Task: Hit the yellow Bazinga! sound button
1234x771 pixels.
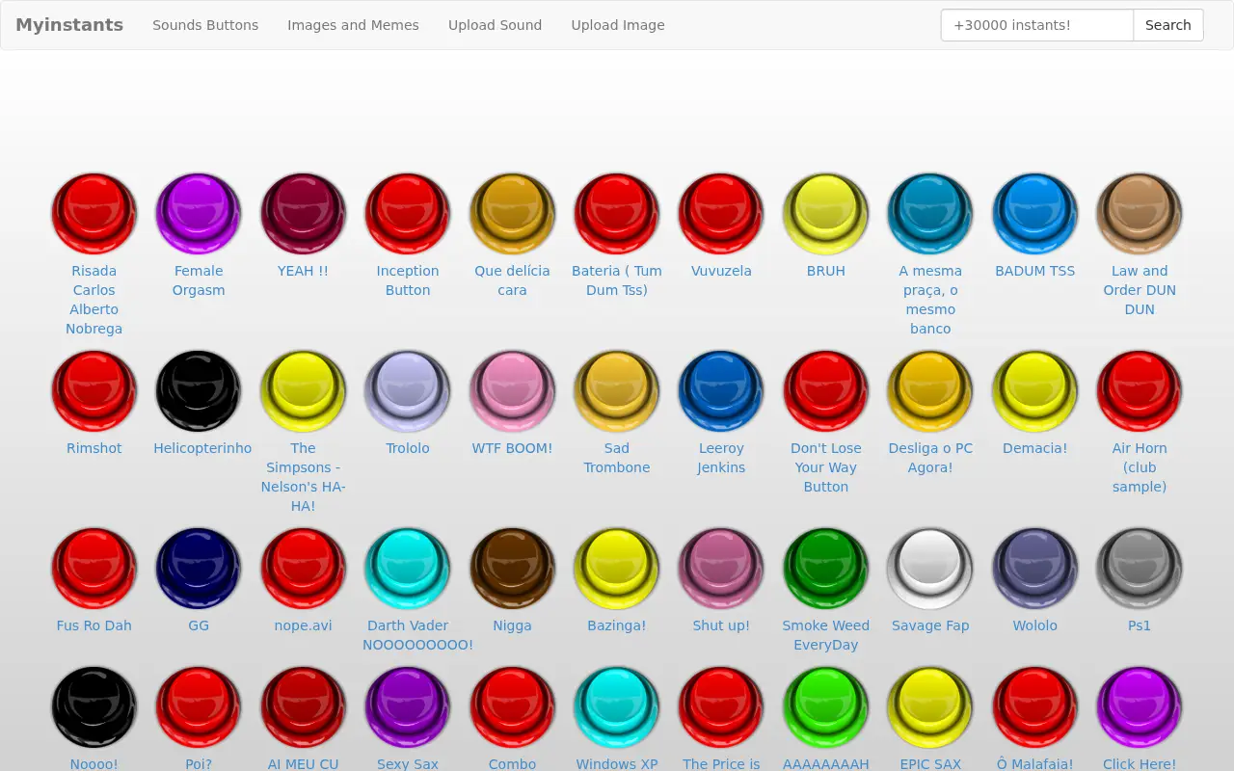Action: point(617,569)
